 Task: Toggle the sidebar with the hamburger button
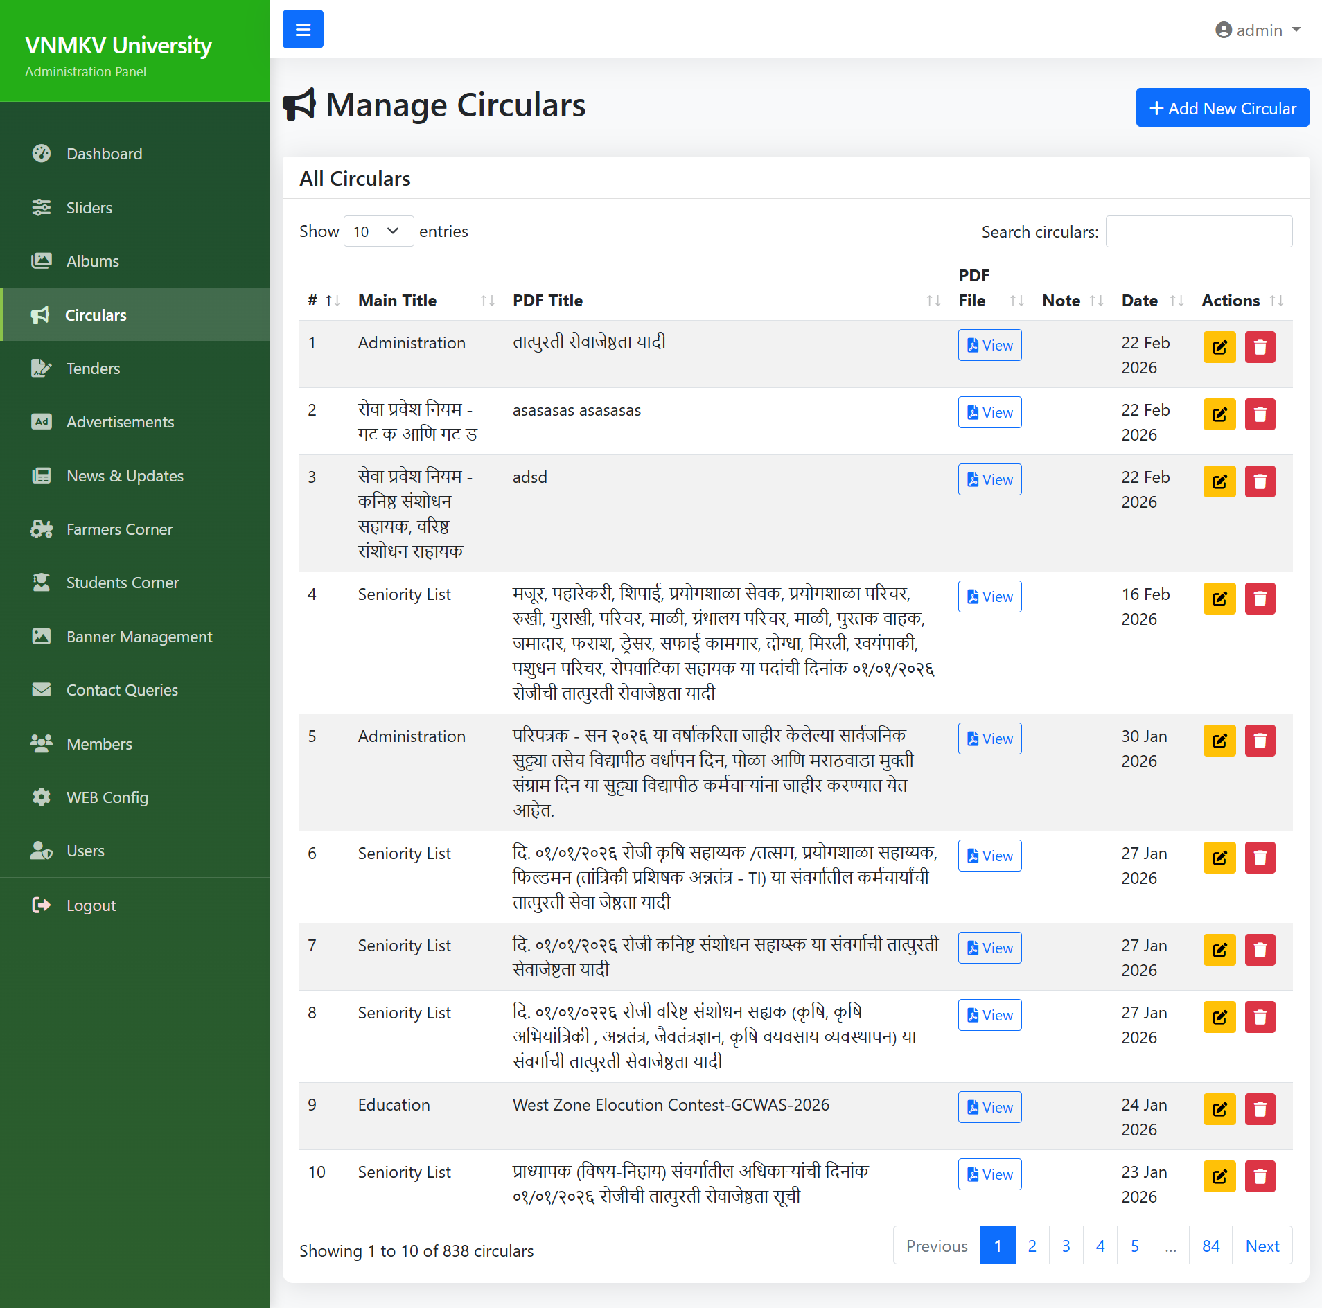coord(303,29)
